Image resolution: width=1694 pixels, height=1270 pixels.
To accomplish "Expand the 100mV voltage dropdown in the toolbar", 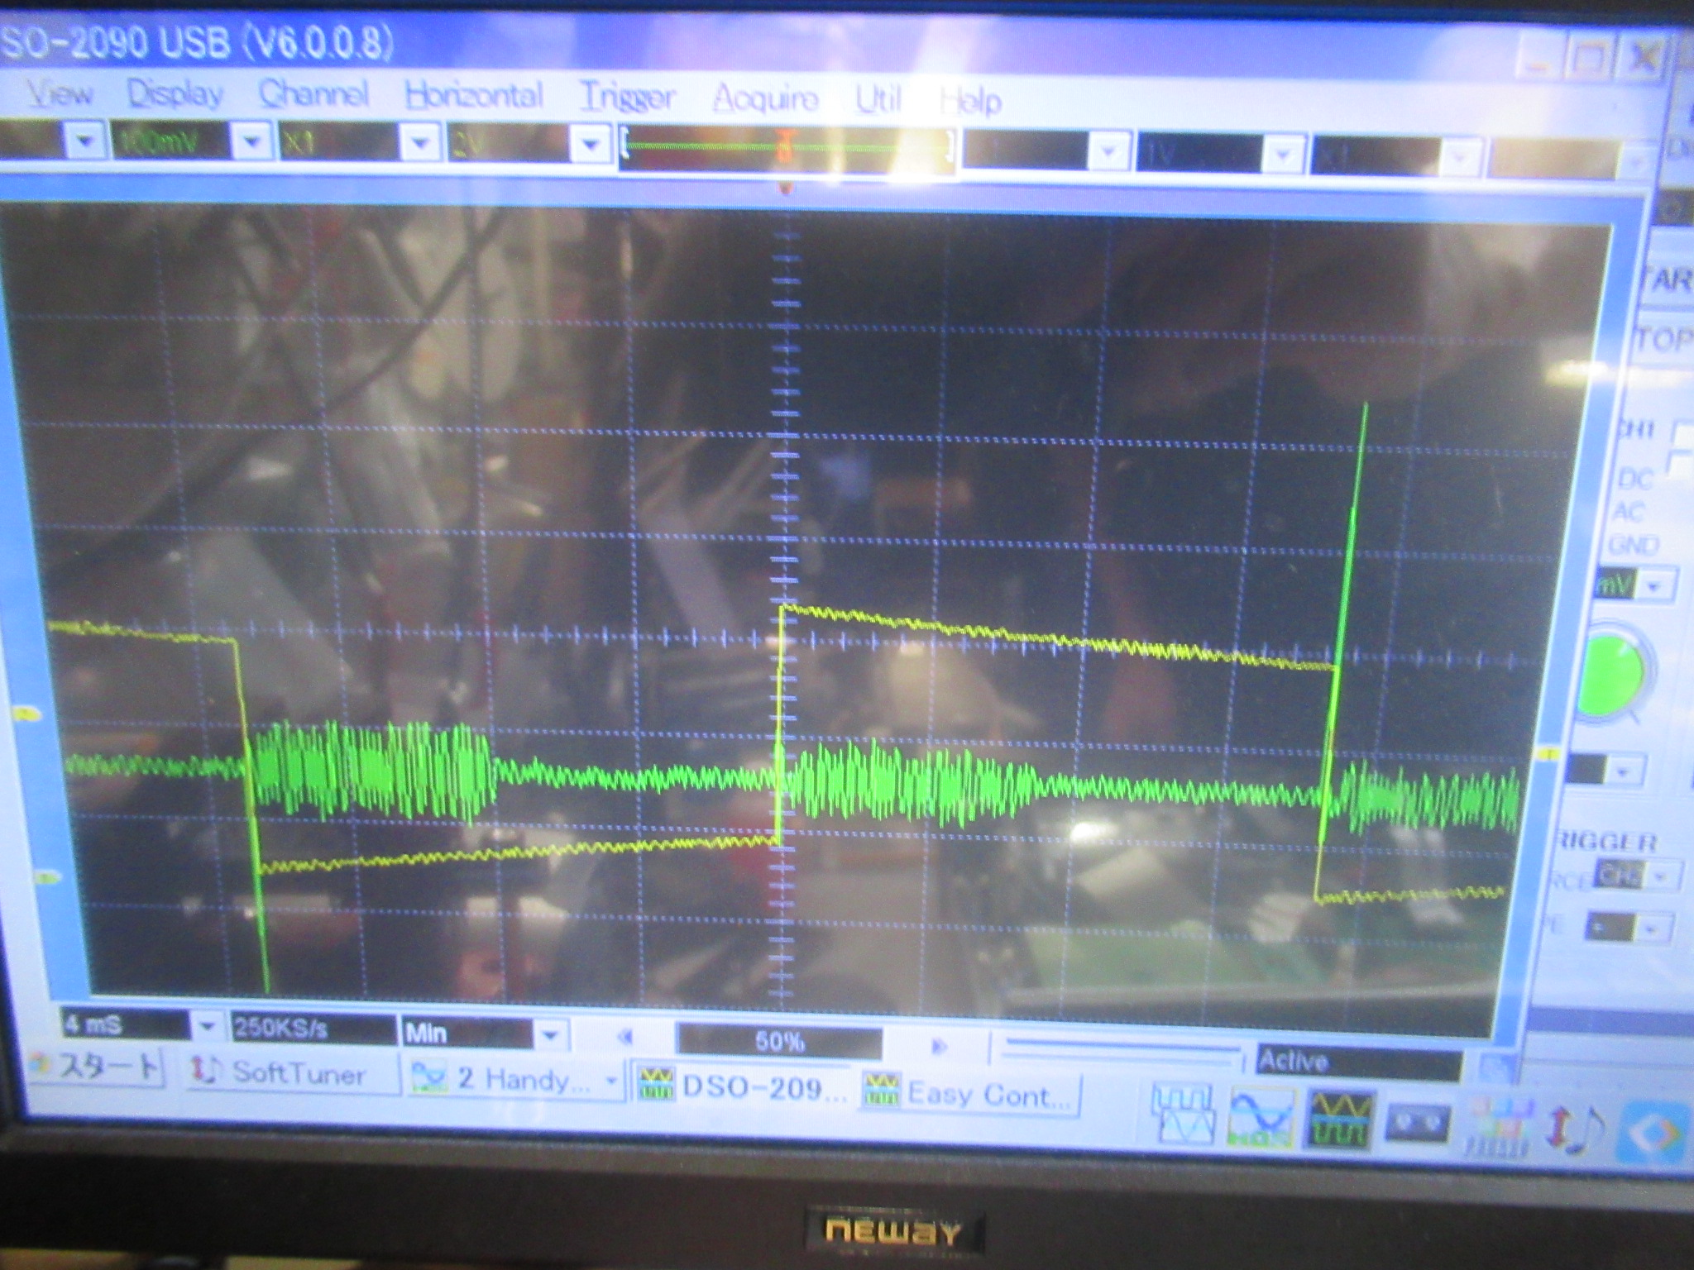I will pyautogui.click(x=251, y=143).
